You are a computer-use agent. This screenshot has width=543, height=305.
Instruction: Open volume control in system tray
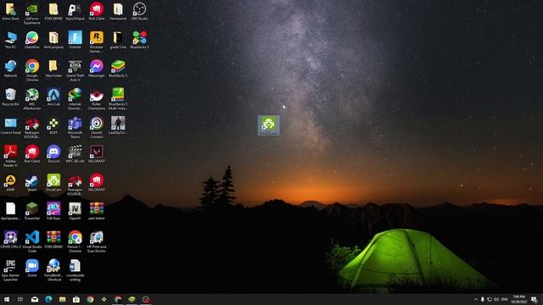tap(496, 299)
